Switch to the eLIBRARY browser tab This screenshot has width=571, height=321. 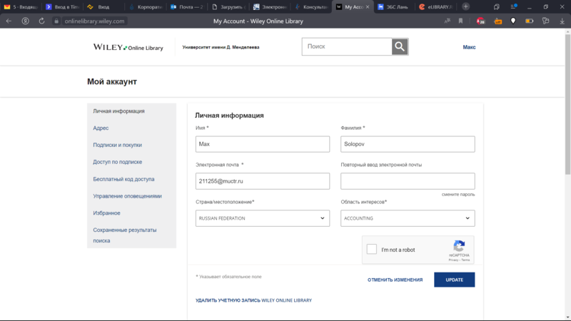[435, 6]
